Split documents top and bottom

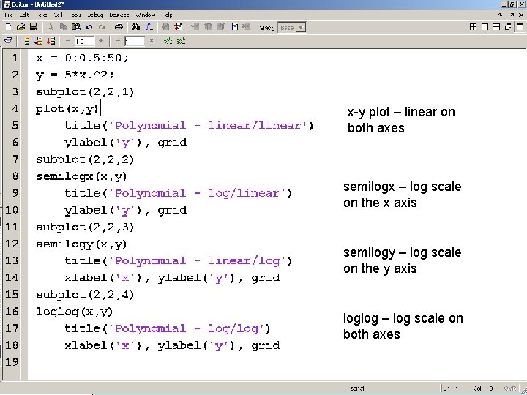pos(497,27)
